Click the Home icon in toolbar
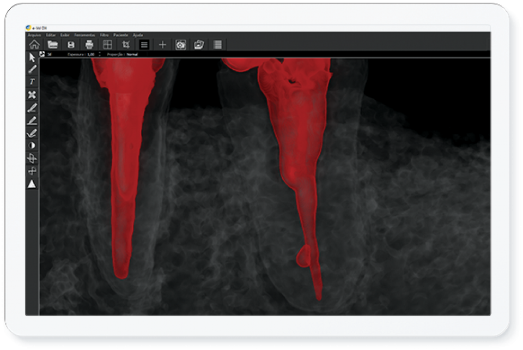 pos(34,45)
